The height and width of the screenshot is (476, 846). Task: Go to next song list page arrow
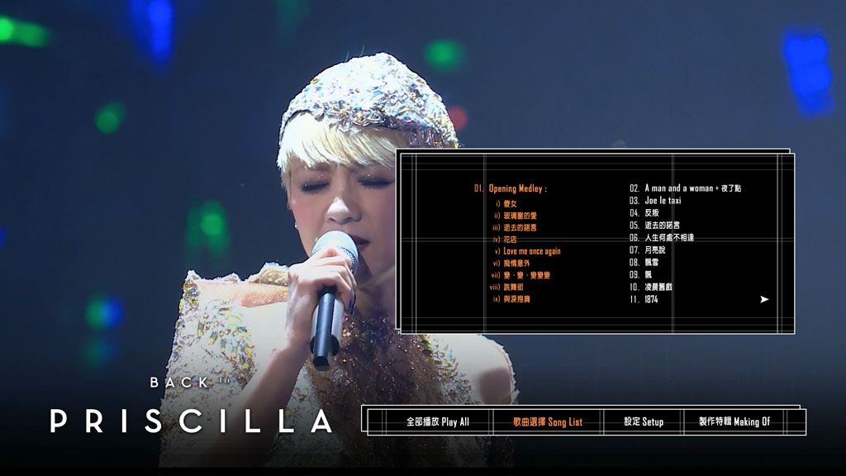click(764, 299)
